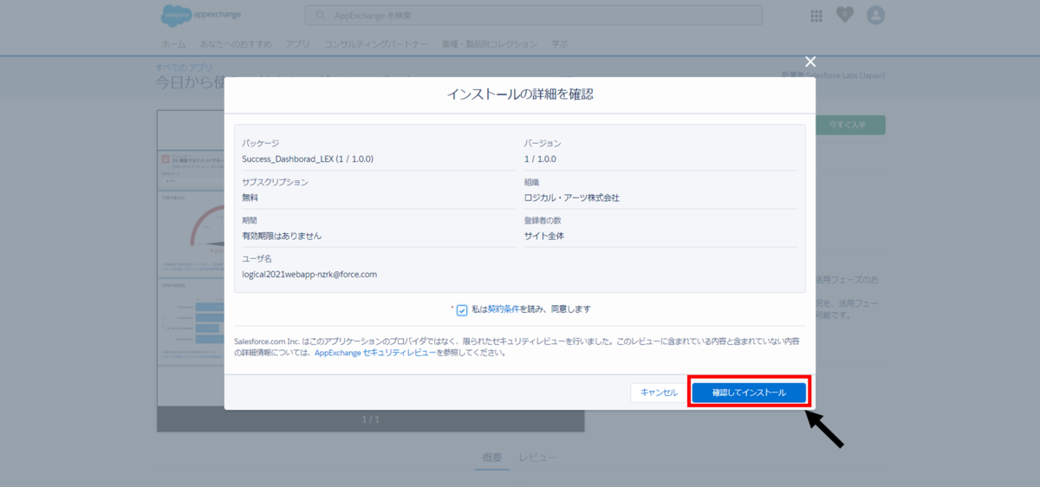Click the インストールの詳細を確認 dialog heading
This screenshot has width=1040, height=487.
[520, 94]
